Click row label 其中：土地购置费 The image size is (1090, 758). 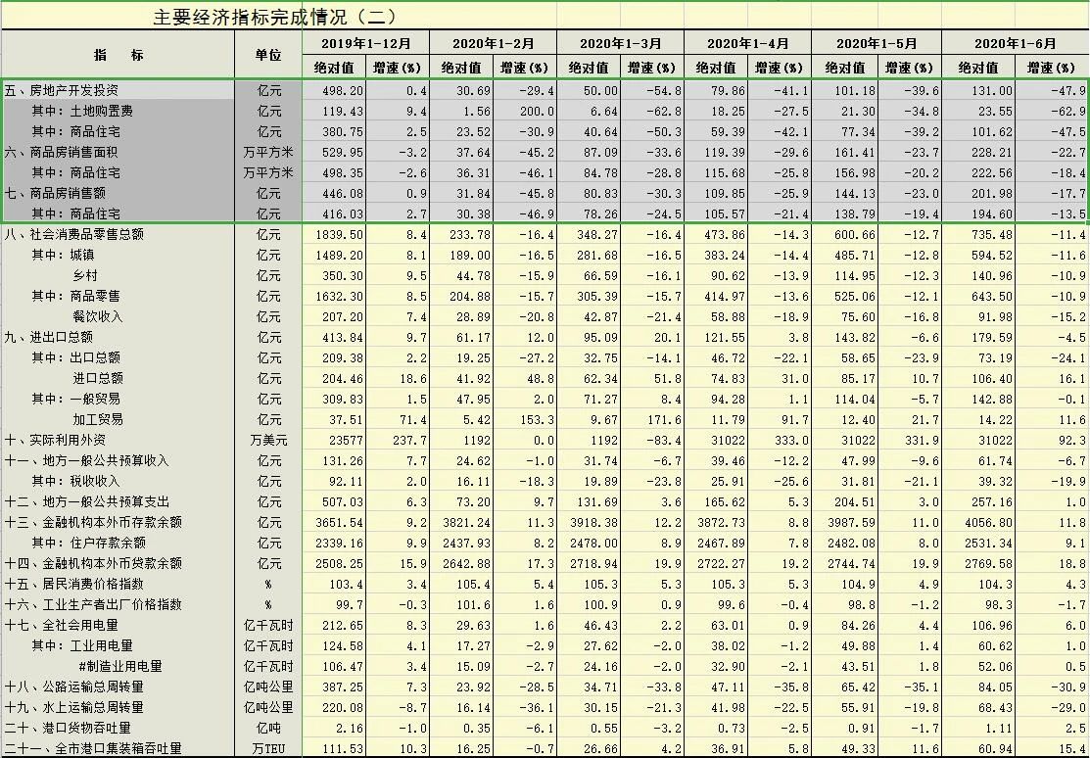[82, 112]
